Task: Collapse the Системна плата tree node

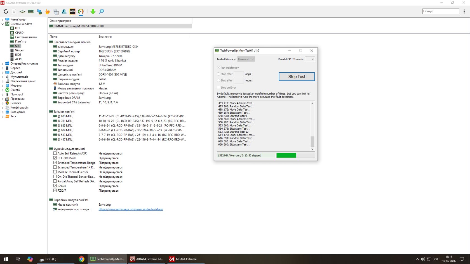Action: pyautogui.click(x=3, y=24)
